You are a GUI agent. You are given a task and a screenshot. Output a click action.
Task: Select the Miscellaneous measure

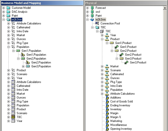coord(119,125)
